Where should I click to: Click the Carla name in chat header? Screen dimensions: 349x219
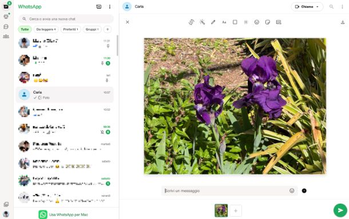point(139,6)
